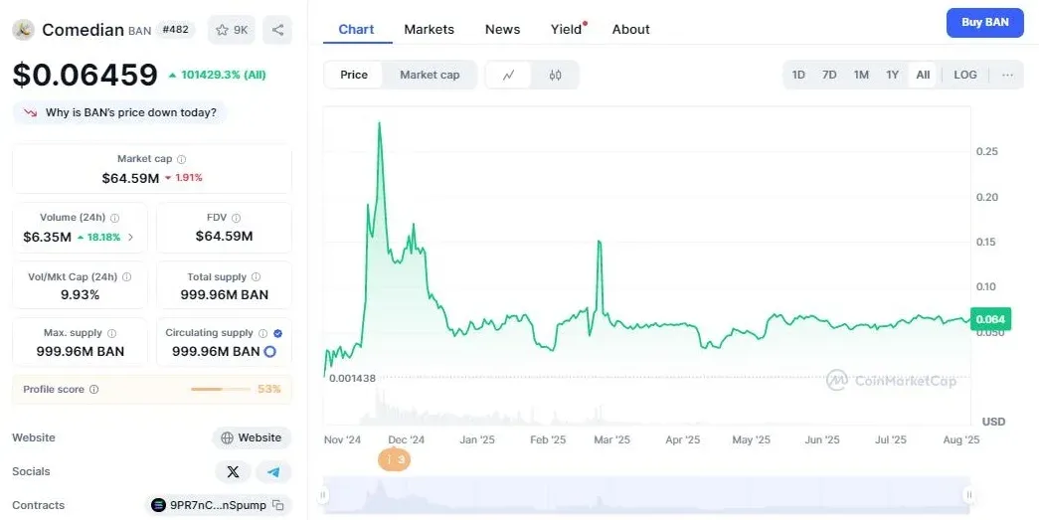Show Profile score info icon
The width and height of the screenshot is (1039, 520).
(x=94, y=390)
